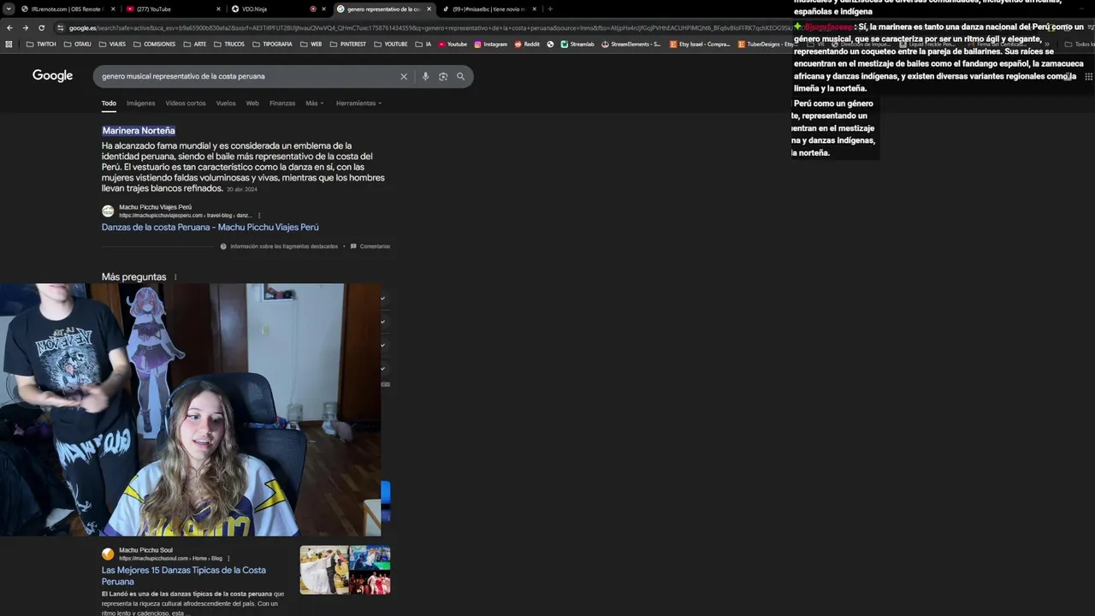Open the Reddit bookmark
Screen dimensions: 1095x616
(527, 44)
